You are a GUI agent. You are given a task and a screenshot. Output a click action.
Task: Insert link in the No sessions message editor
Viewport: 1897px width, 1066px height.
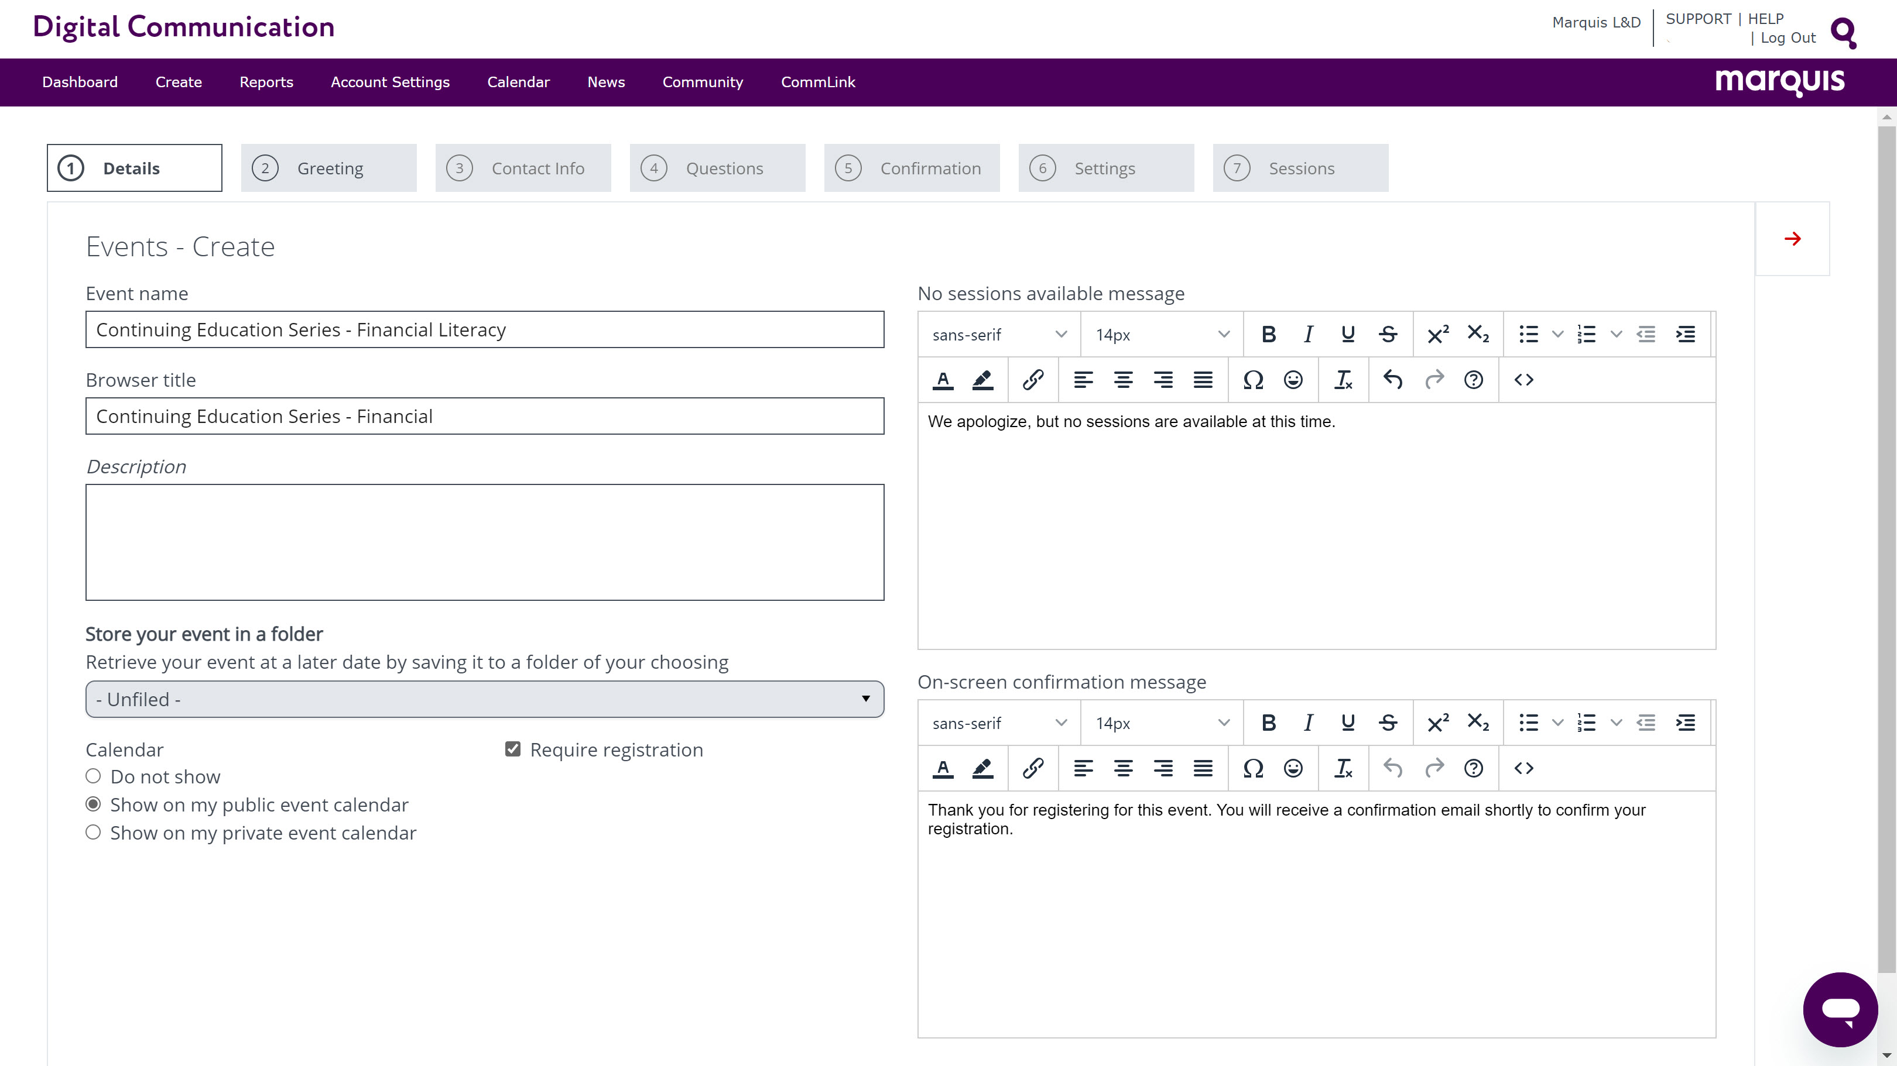(x=1032, y=380)
